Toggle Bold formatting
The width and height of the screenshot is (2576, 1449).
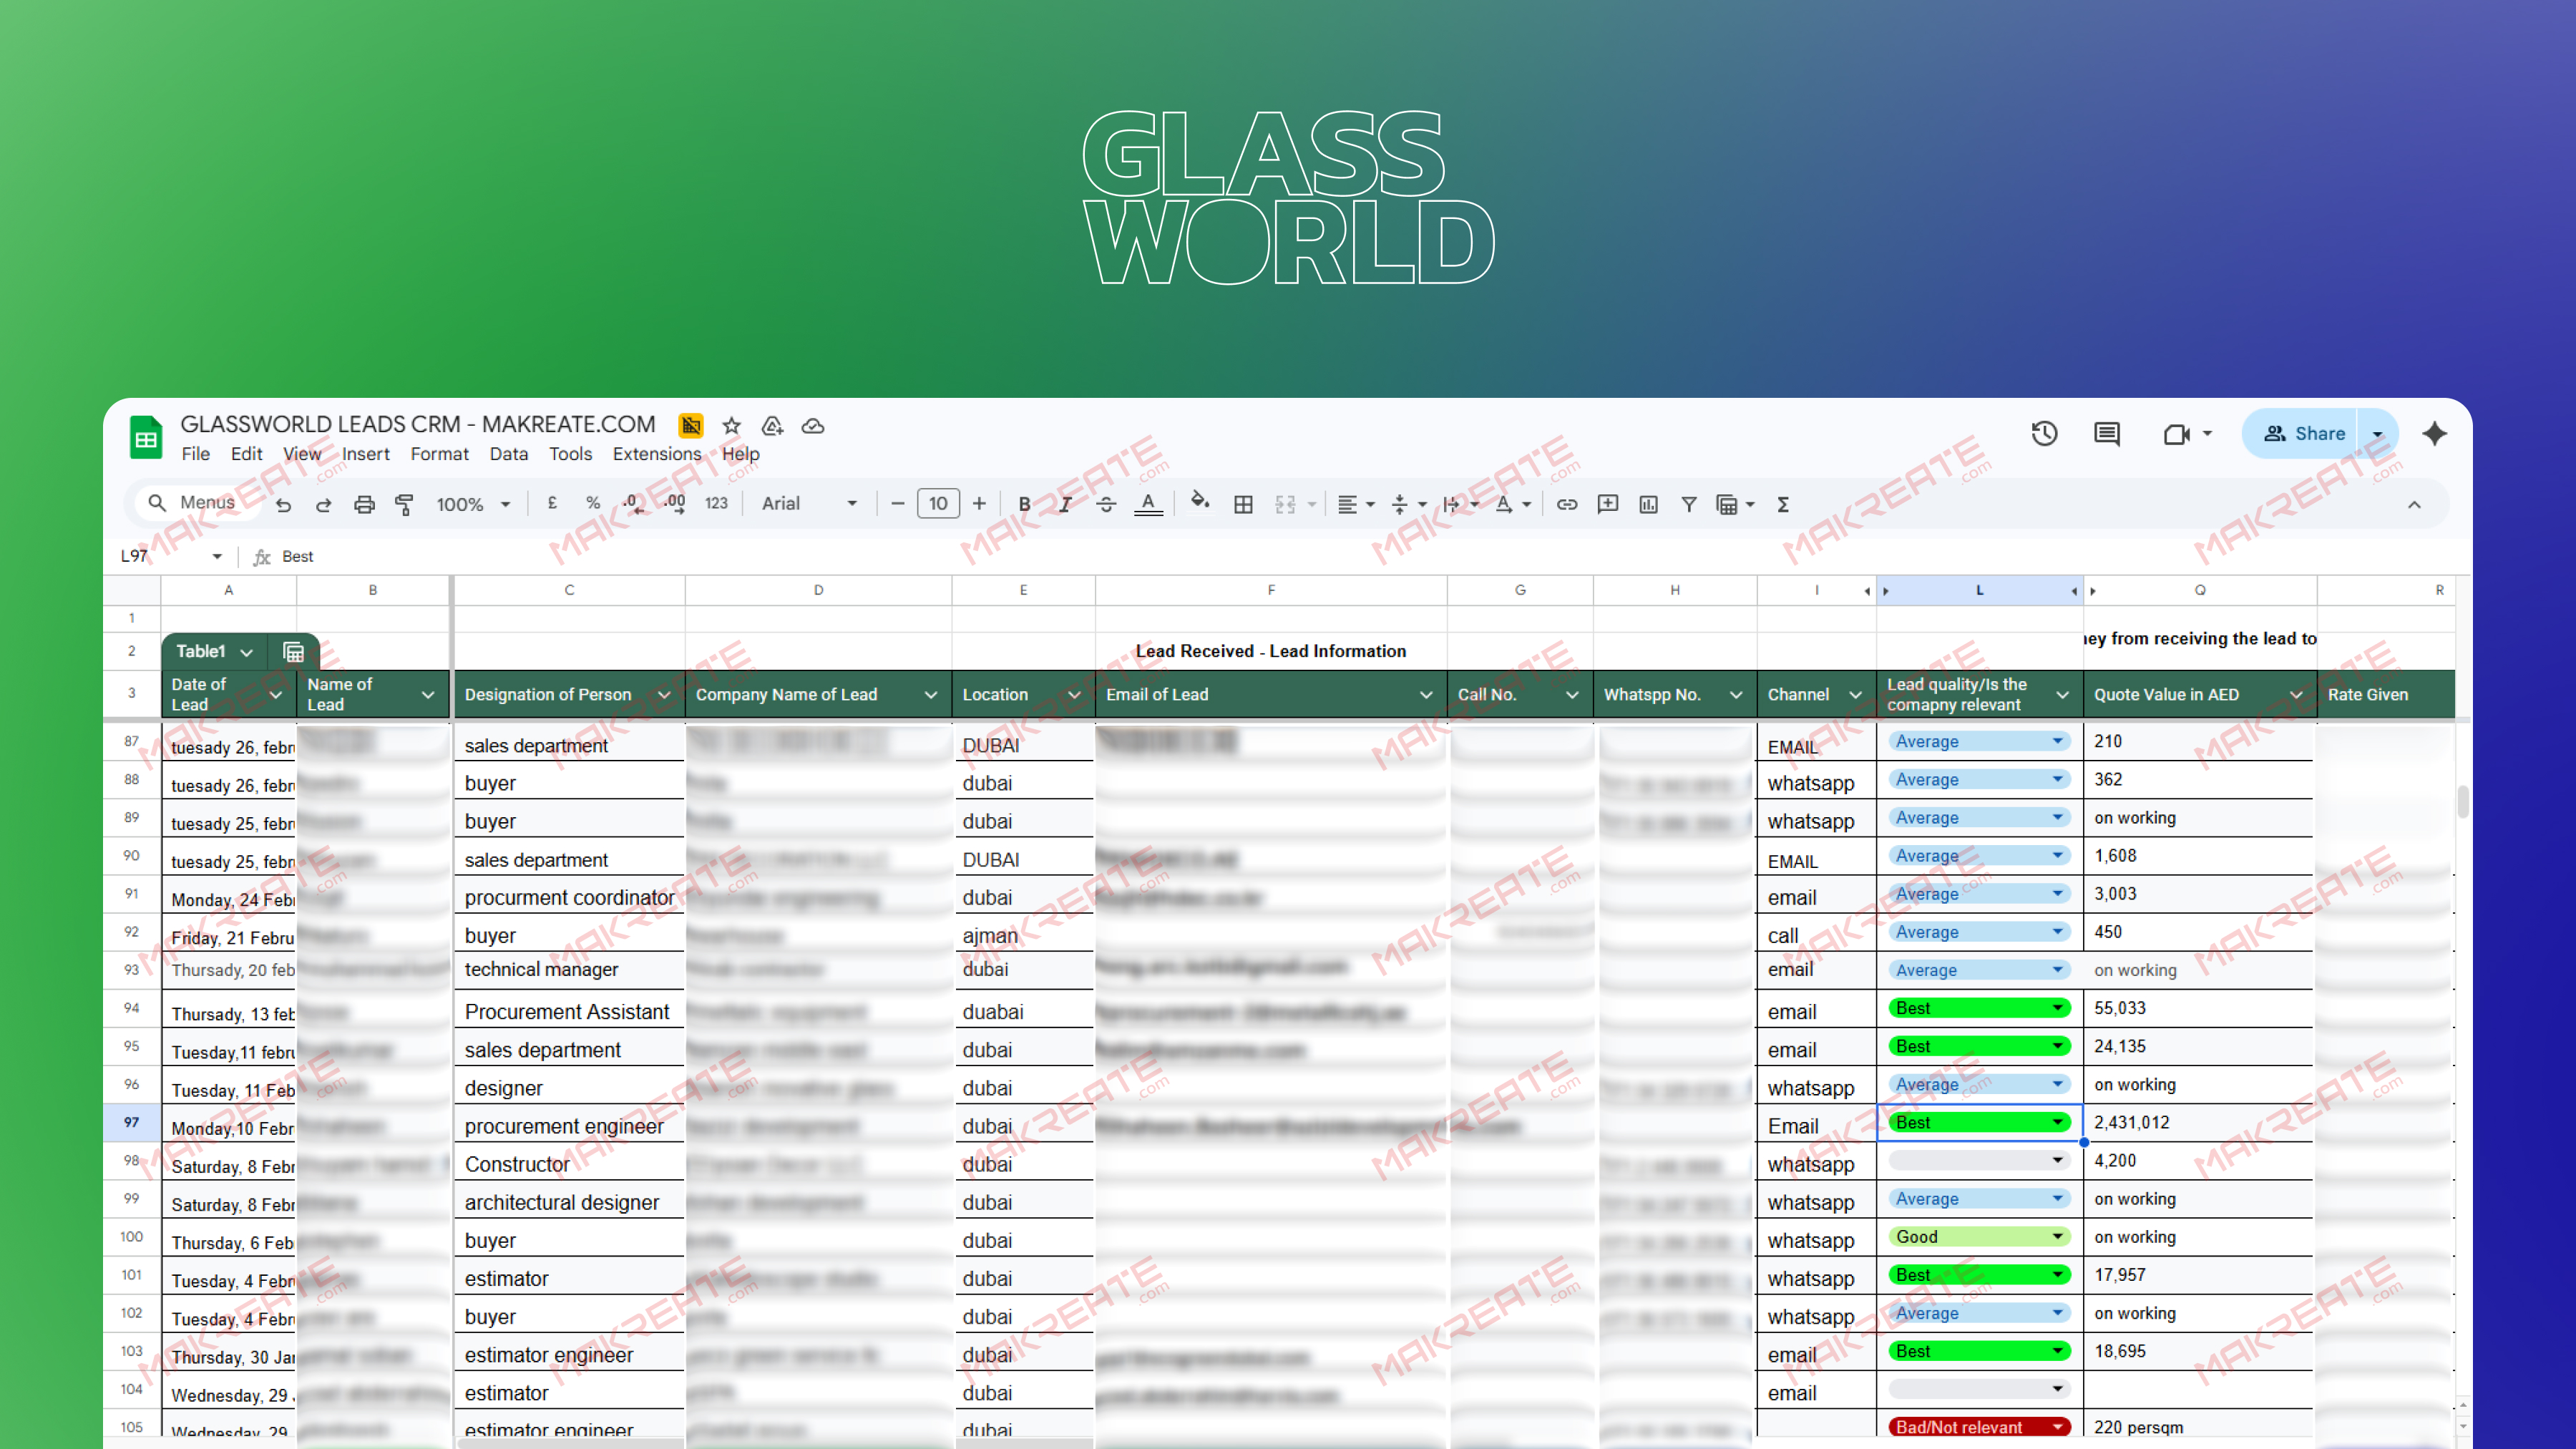pos(1024,504)
